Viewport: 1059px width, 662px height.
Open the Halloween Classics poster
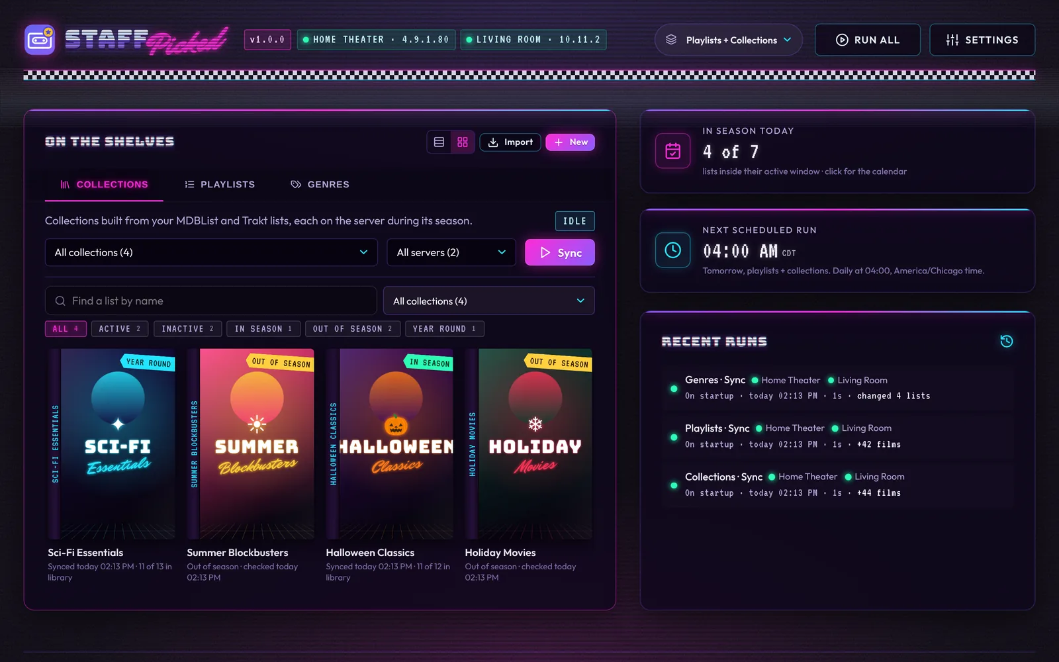[389, 444]
